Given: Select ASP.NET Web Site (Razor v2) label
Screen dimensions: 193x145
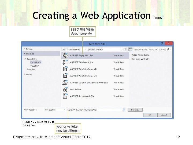Looking at the screenshot, I should (83, 76).
